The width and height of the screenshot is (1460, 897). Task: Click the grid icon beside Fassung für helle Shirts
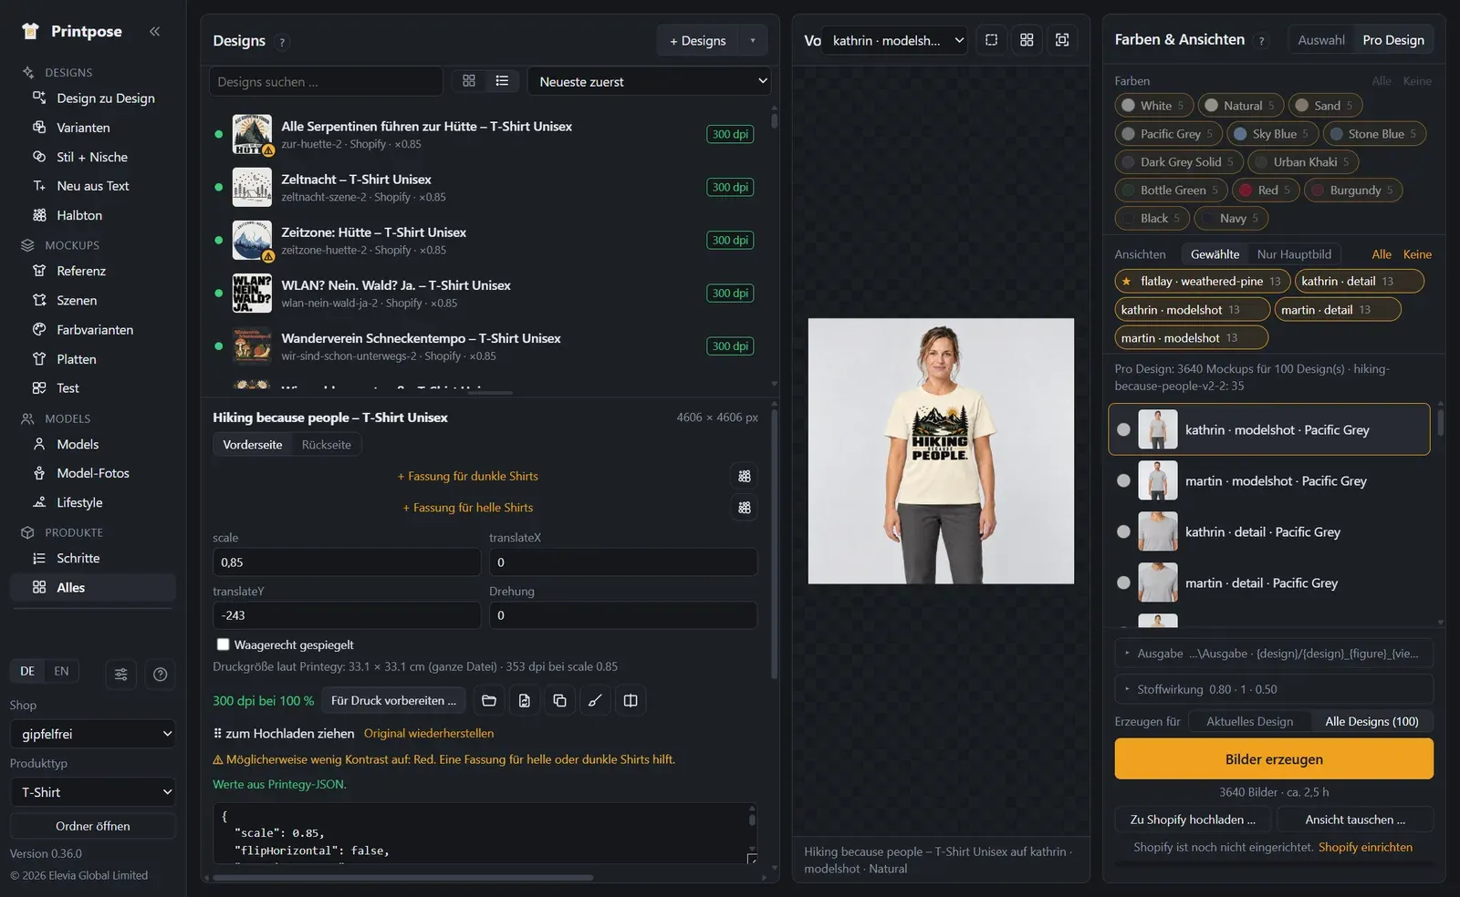click(x=745, y=508)
